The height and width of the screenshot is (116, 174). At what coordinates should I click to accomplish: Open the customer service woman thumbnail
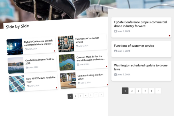tap(66, 44)
